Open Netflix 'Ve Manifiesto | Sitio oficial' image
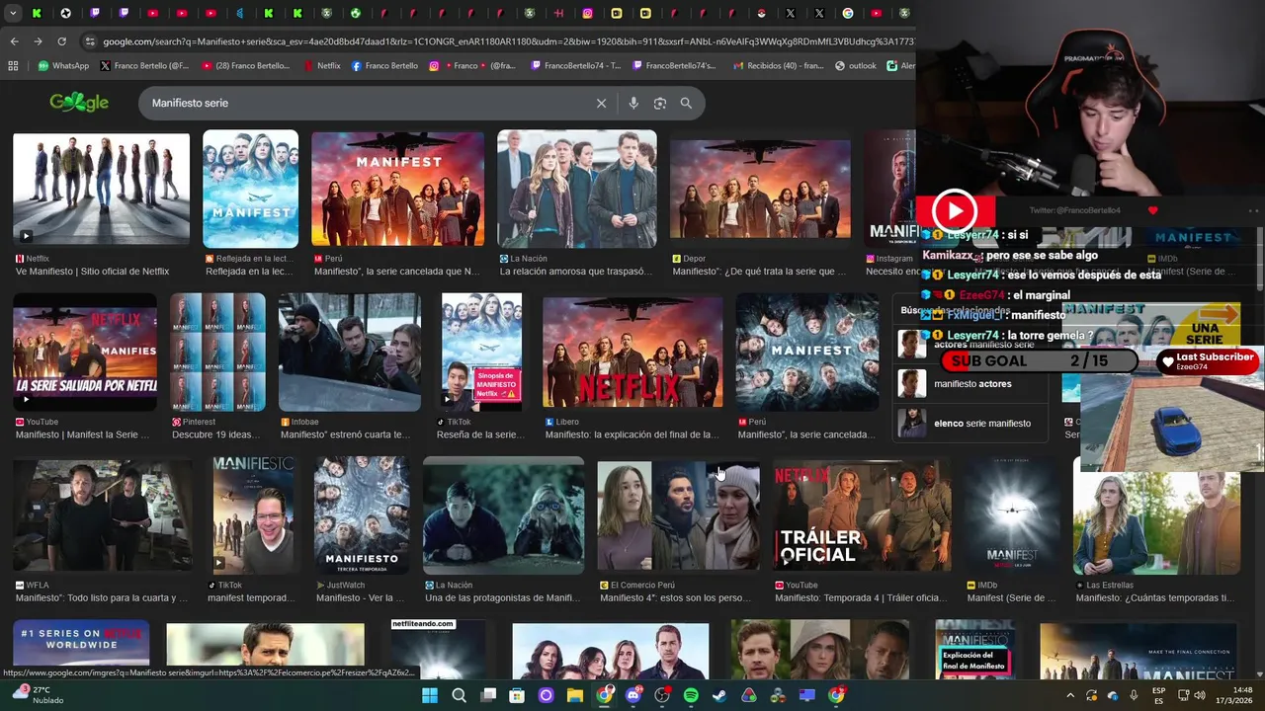Image resolution: width=1265 pixels, height=711 pixels. tap(101, 189)
